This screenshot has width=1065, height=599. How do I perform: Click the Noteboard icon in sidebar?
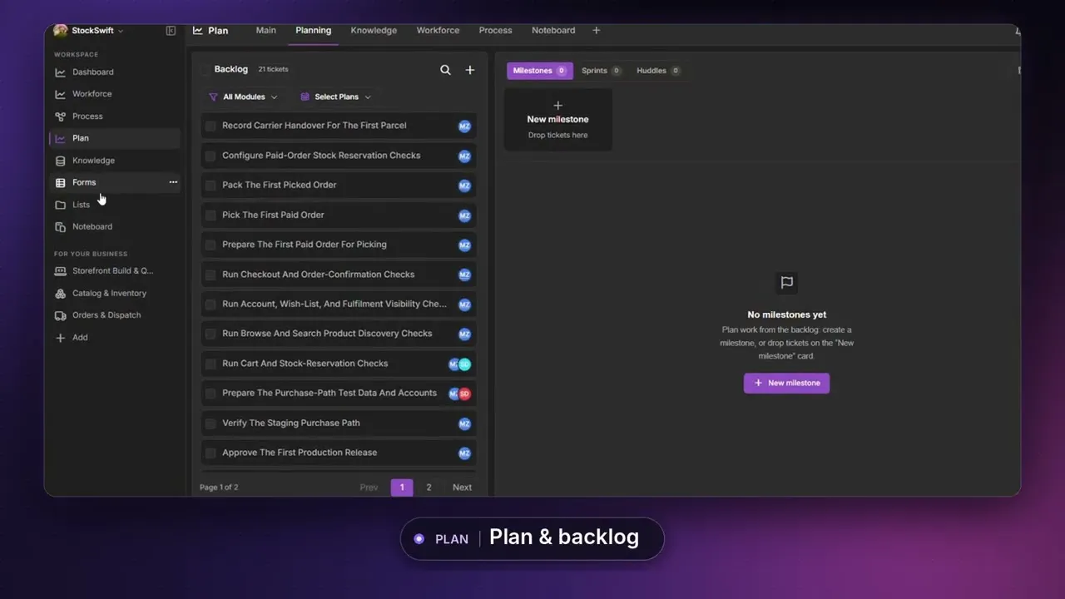(x=60, y=227)
